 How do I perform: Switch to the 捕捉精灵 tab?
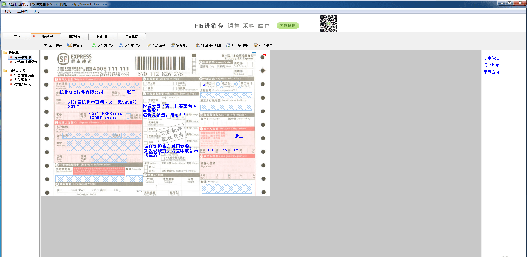pyautogui.click(x=74, y=37)
